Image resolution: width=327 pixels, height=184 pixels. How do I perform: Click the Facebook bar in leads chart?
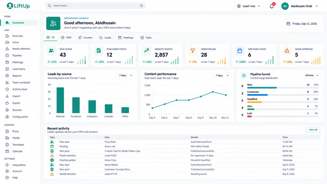[x=76, y=105]
